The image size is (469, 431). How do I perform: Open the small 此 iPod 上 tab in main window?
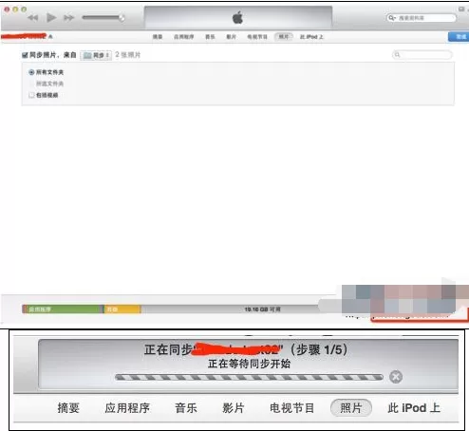[311, 37]
